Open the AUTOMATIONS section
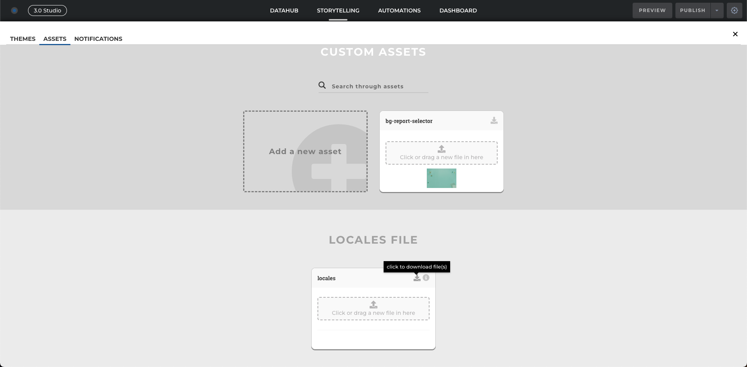The image size is (747, 367). (x=399, y=11)
